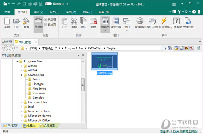Collapse the CADSeePlus folder node
This screenshot has width=203, height=134.
(21, 75)
